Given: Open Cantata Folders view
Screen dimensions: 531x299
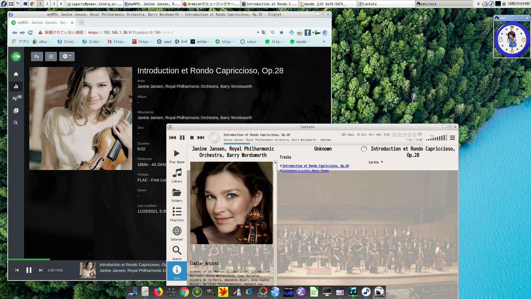Looking at the screenshot, I should (177, 195).
